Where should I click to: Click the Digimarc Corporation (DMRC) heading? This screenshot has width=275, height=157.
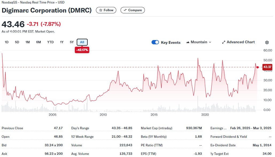(x=47, y=10)
